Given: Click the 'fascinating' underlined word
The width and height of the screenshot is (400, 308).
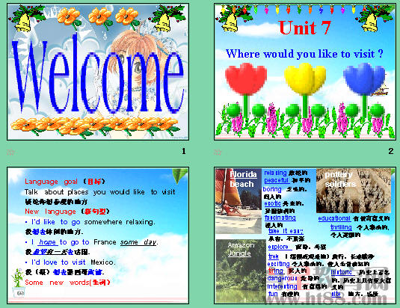Looking at the screenshot, I should pos(280,218).
